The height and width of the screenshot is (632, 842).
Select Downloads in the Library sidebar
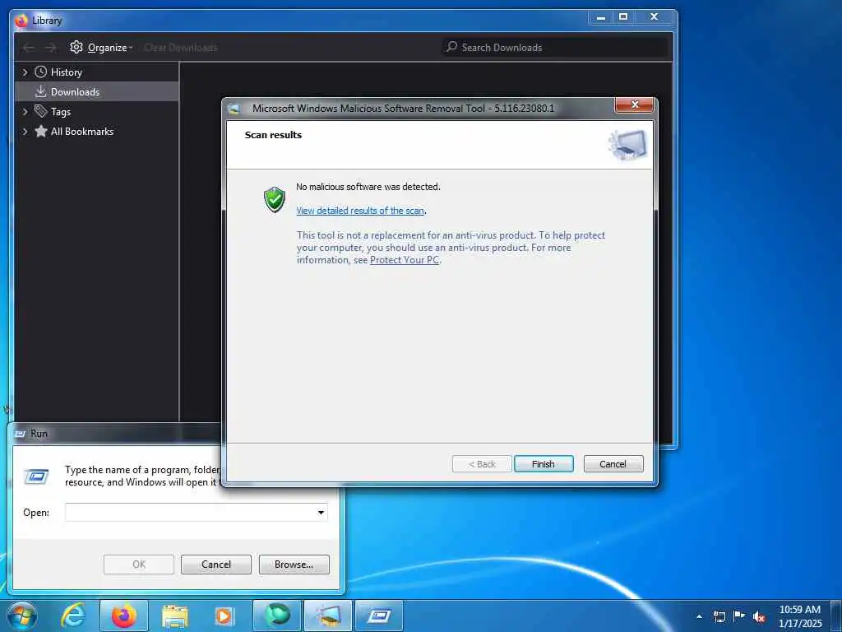click(x=97, y=92)
